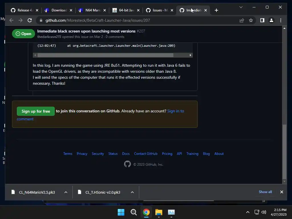Screen dimensions: 292x219
Task: Open the Security footer link
Action: tap(98, 154)
